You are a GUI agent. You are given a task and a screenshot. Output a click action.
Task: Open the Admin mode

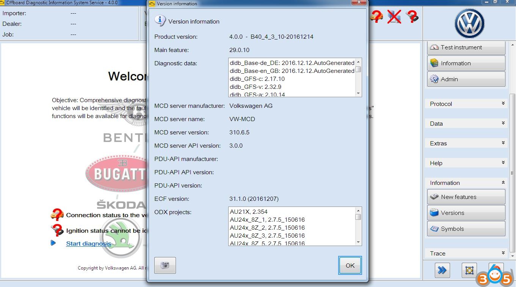tap(466, 79)
